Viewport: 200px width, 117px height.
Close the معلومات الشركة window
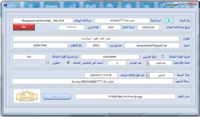pos(193,3)
